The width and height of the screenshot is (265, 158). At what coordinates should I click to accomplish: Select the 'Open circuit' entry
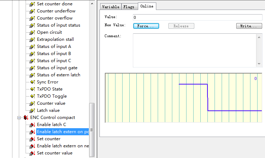(49, 32)
